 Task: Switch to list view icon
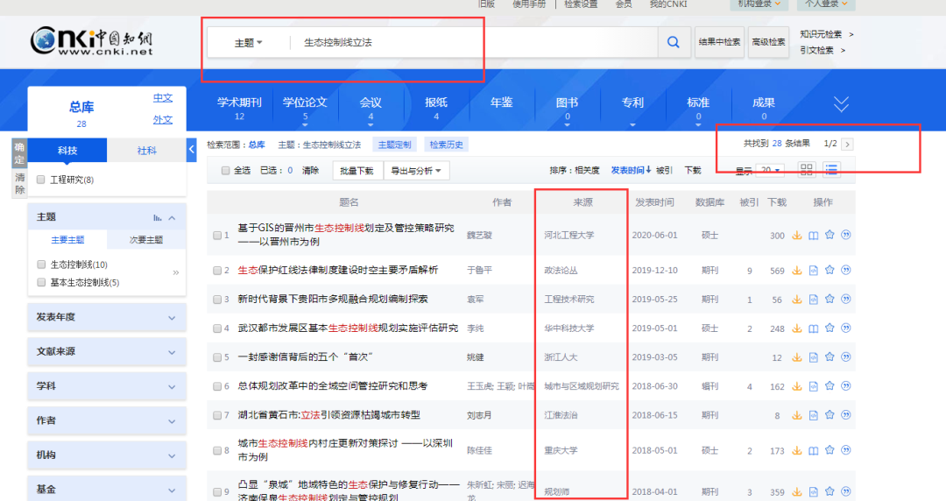point(831,169)
